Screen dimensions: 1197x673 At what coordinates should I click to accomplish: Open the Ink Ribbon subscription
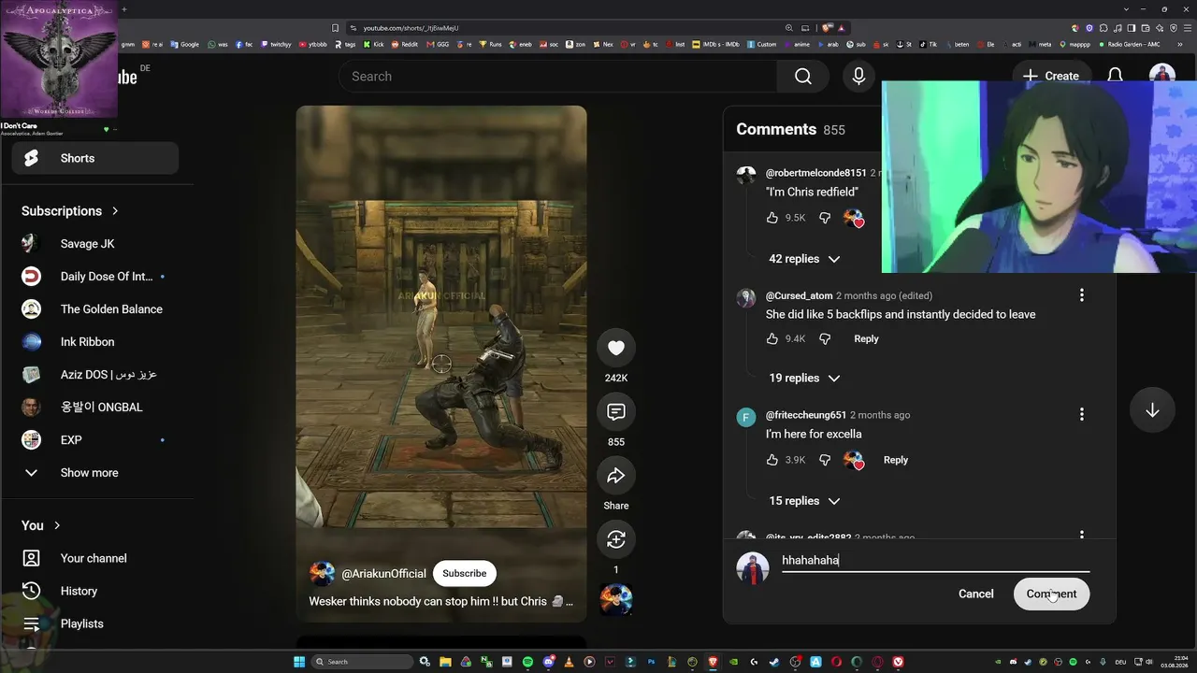[x=94, y=342]
